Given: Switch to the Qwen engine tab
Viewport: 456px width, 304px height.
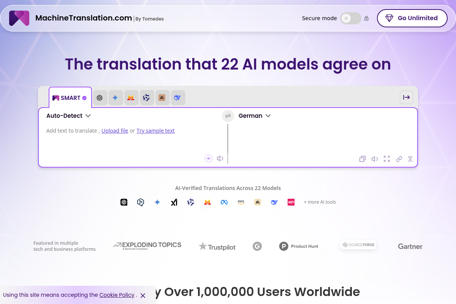Looking at the screenshot, I should (x=146, y=98).
